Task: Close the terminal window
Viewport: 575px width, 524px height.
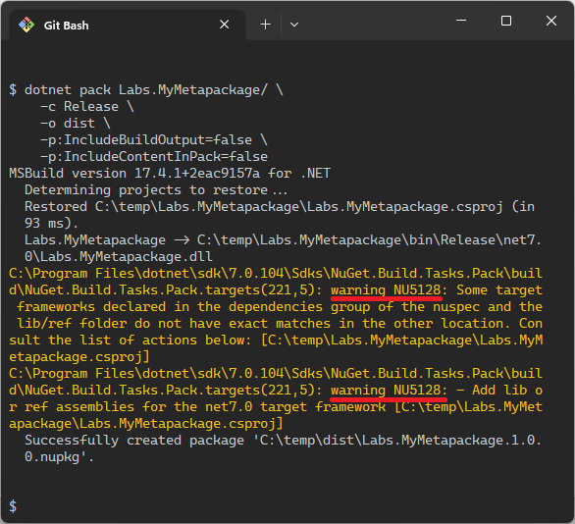Action: [x=551, y=21]
